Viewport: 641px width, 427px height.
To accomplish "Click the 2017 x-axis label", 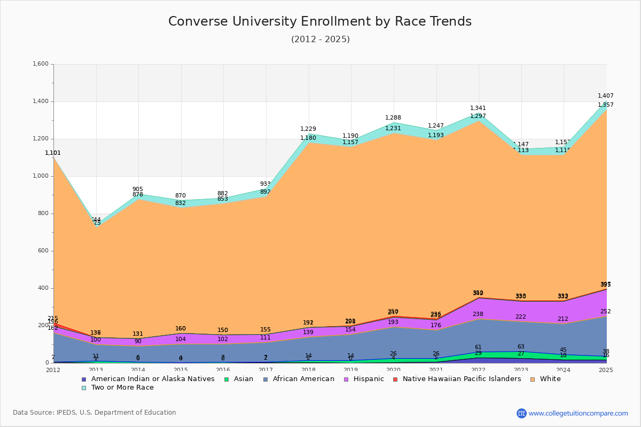I will (x=266, y=370).
